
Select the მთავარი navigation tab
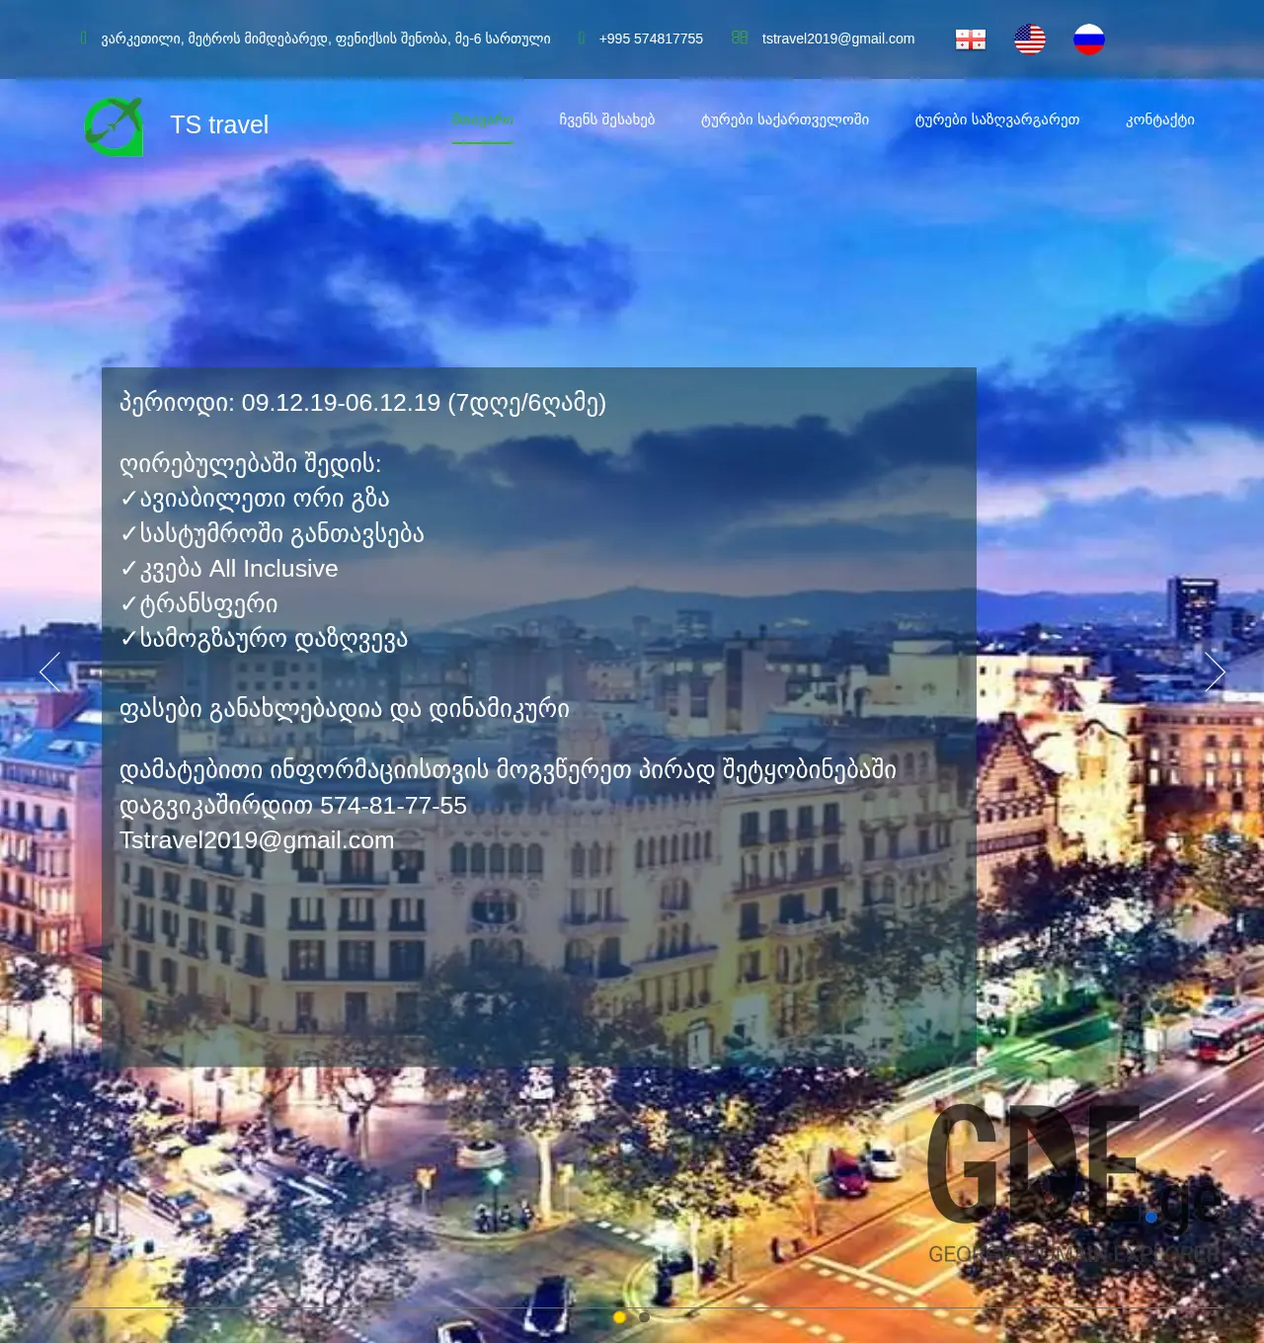click(x=483, y=119)
